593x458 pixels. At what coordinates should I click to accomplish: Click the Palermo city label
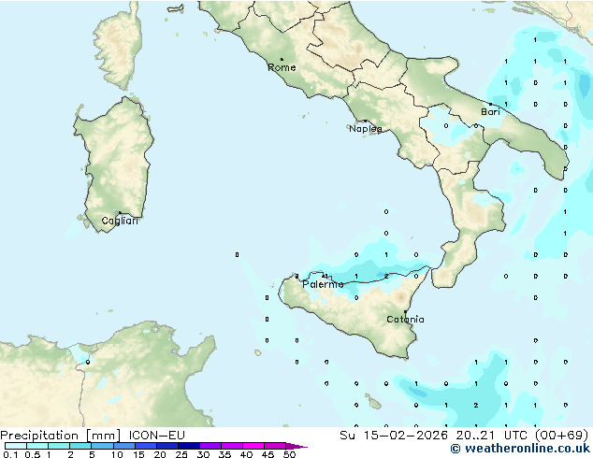pos(323,284)
